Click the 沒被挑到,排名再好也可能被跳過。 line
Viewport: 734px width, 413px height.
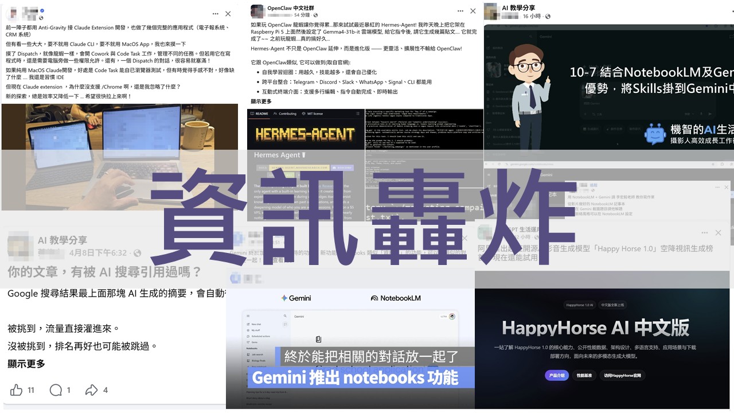tap(82, 346)
